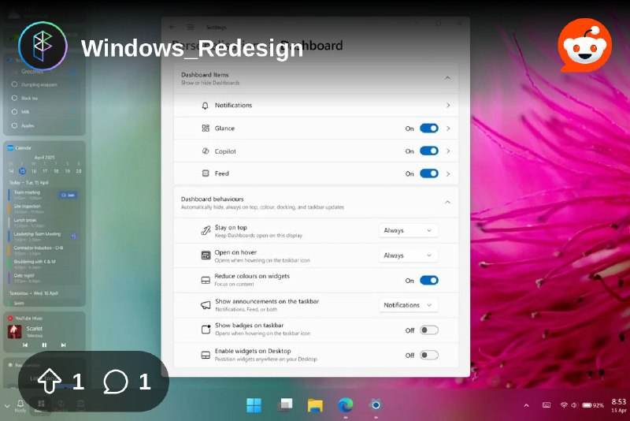Skip to next track in YouTube Music
This screenshot has width=630, height=421.
pyautogui.click(x=63, y=345)
